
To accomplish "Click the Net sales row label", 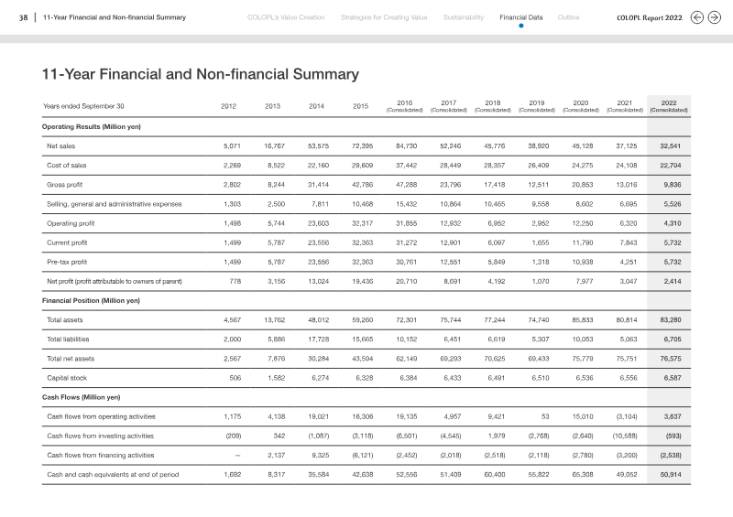I will coord(60,145).
